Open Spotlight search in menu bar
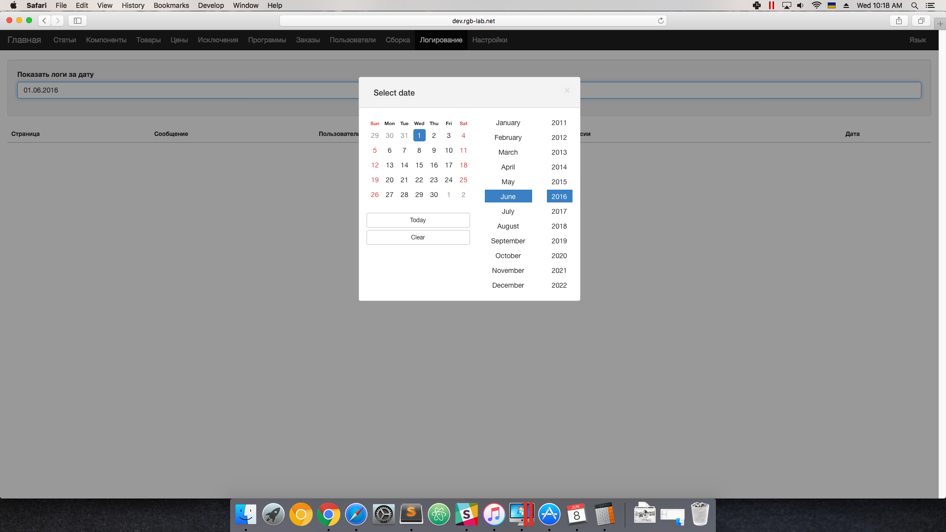946x532 pixels. [x=914, y=5]
